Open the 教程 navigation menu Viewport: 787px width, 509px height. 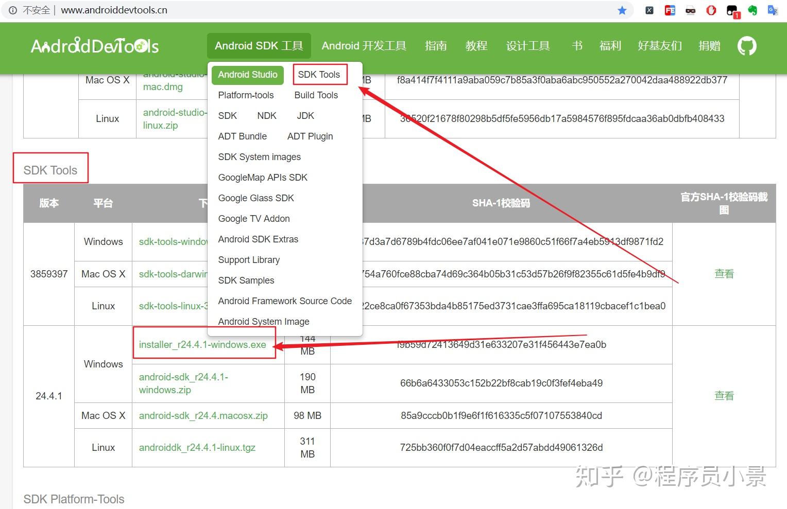(476, 46)
